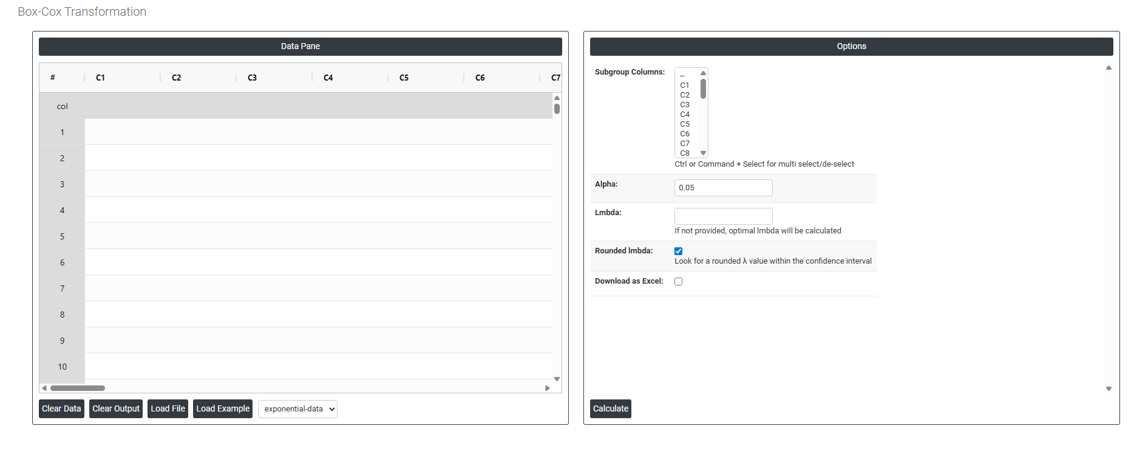Viewport: 1134px width, 460px height.
Task: Click Load Example button
Action: click(223, 408)
